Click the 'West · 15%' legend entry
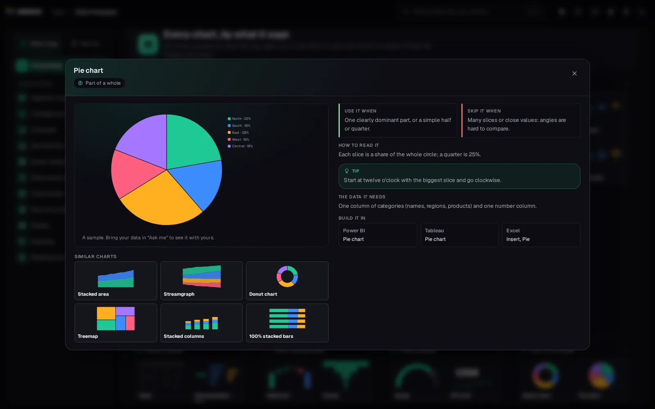 point(238,139)
